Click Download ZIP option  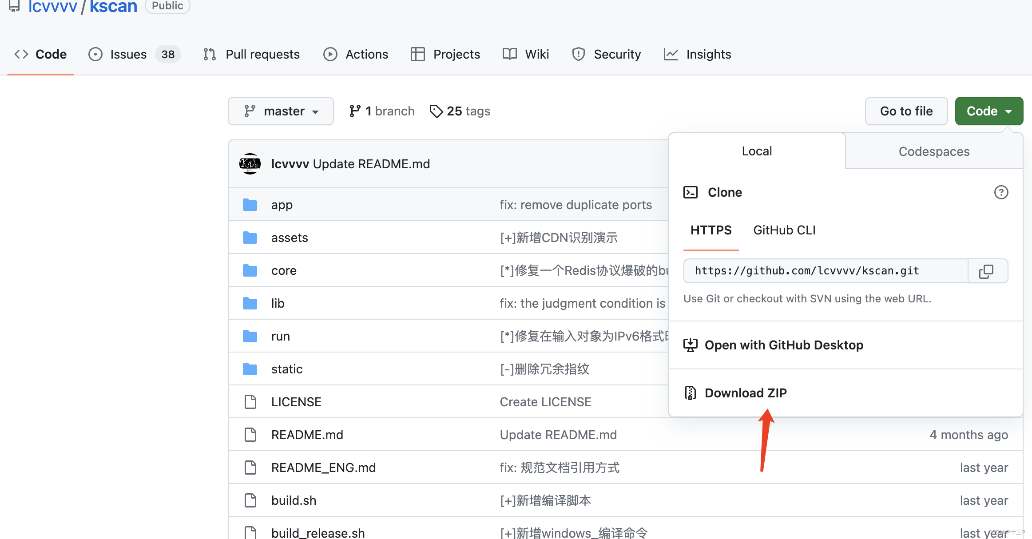745,392
